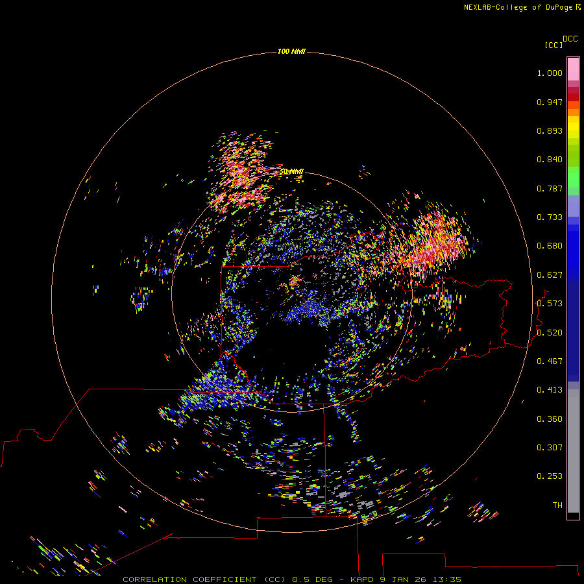Click the DCC label above the color scale
This screenshot has height=584, width=584.
point(570,39)
